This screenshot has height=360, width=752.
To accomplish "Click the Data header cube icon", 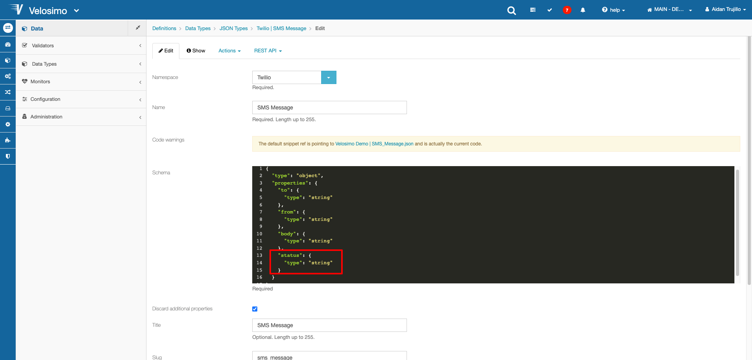I will coord(25,29).
